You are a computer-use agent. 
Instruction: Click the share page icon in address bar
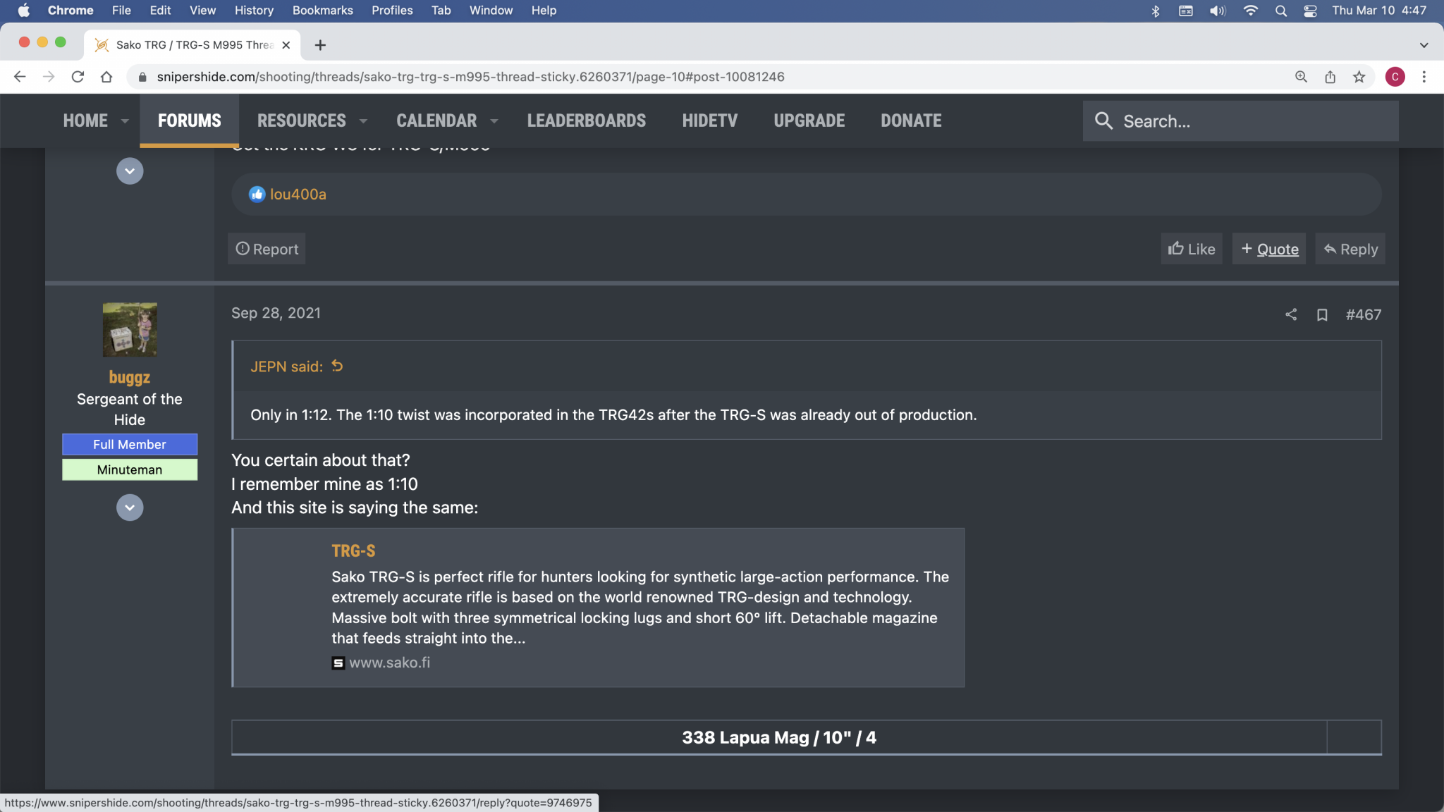point(1330,77)
